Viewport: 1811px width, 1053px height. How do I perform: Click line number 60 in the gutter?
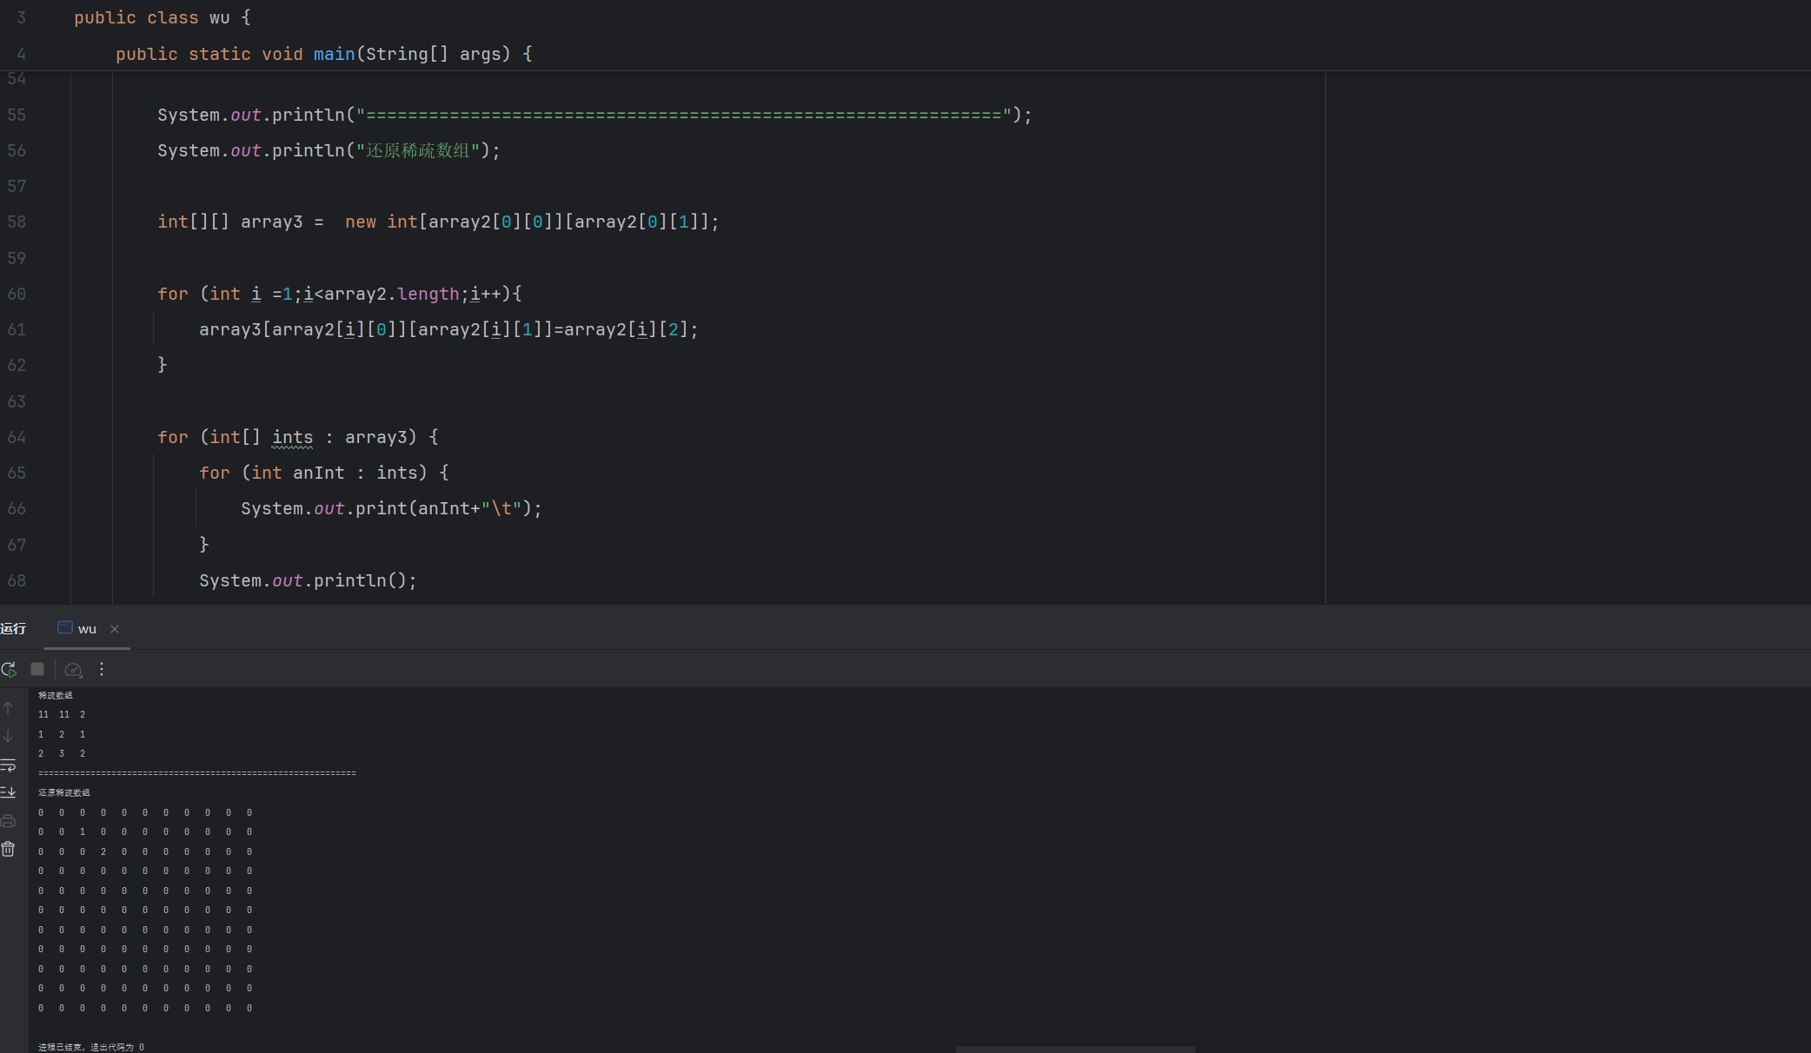(17, 294)
